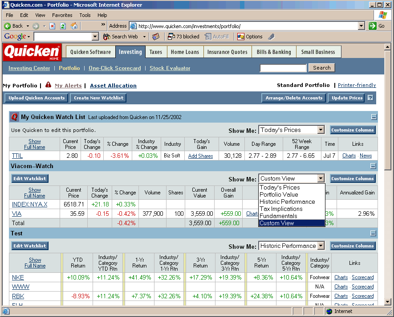Image resolution: width=394 pixels, height=317 pixels.
Task: Click the Quicken search input field
Action: 283,68
